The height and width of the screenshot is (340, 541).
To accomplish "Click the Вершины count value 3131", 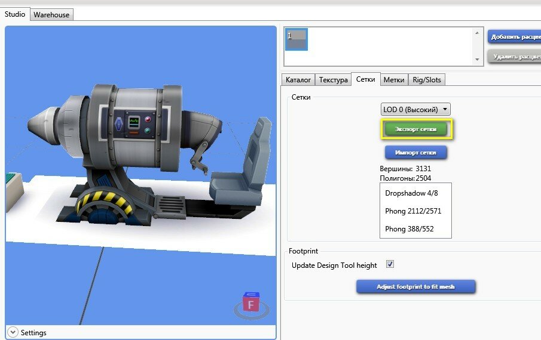I will tap(423, 169).
